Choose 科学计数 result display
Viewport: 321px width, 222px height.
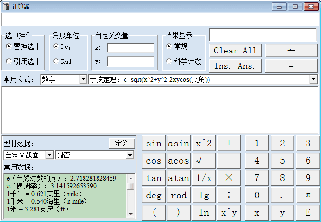coord(168,61)
